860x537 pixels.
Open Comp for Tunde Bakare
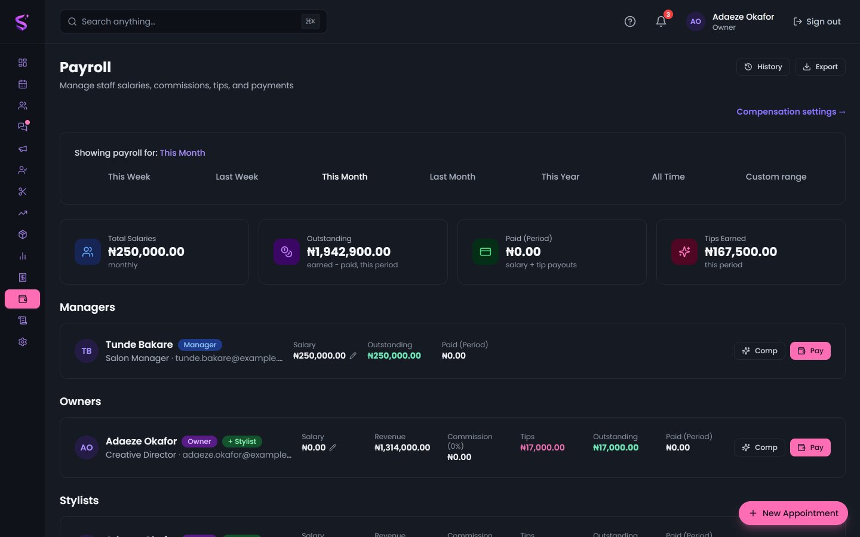(x=760, y=351)
